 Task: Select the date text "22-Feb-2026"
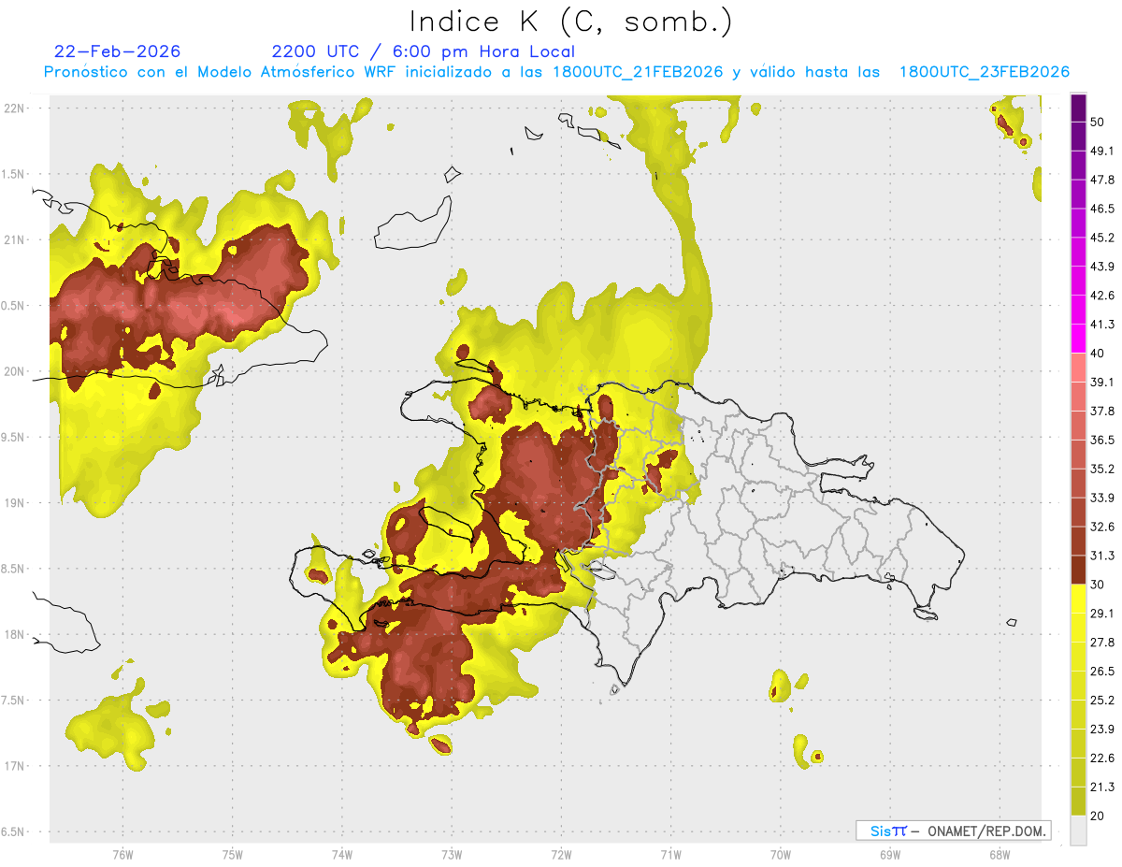pos(118,51)
